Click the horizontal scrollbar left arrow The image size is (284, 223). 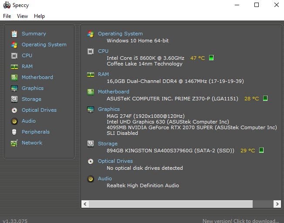pyautogui.click(x=85, y=204)
